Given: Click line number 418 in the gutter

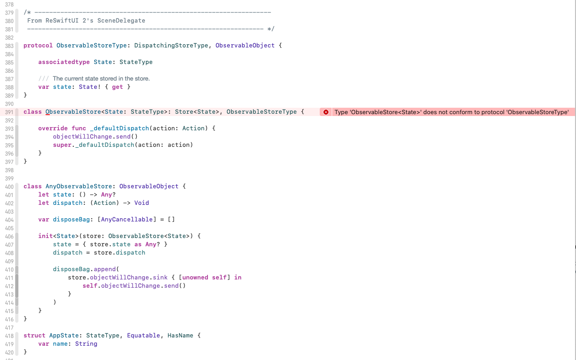Looking at the screenshot, I should pos(9,336).
